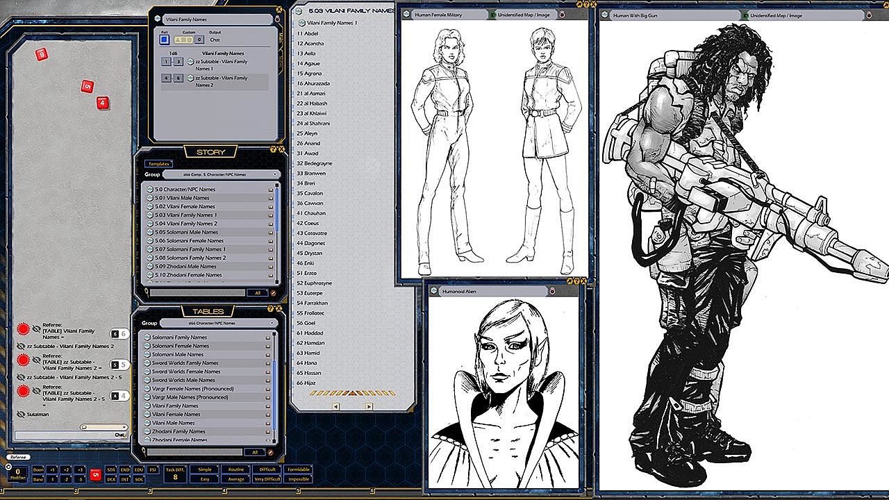The image size is (889, 500).
Task: Open Vargr Male Names (Pronounced) table
Action: [x=190, y=397]
